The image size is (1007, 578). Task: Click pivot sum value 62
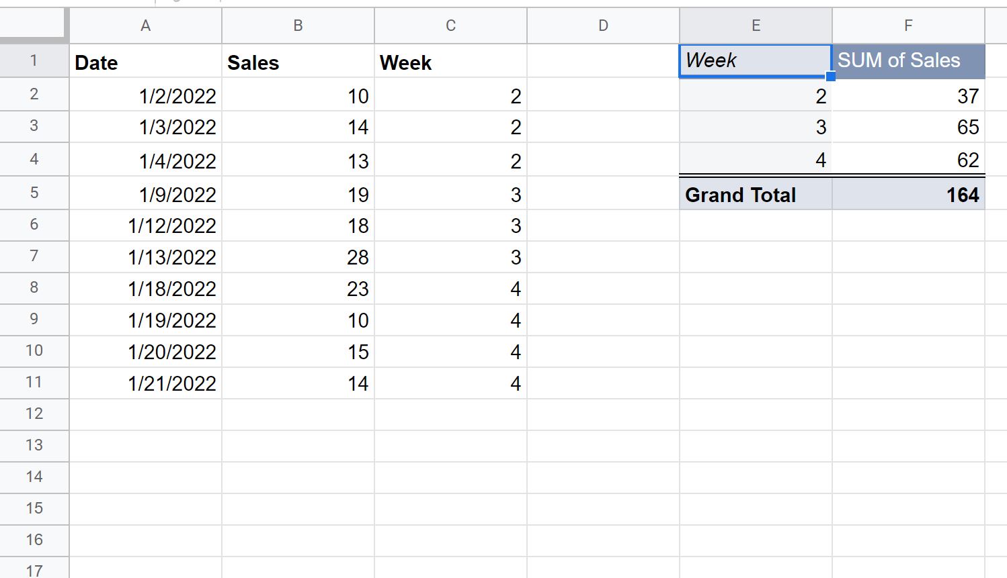(908, 160)
